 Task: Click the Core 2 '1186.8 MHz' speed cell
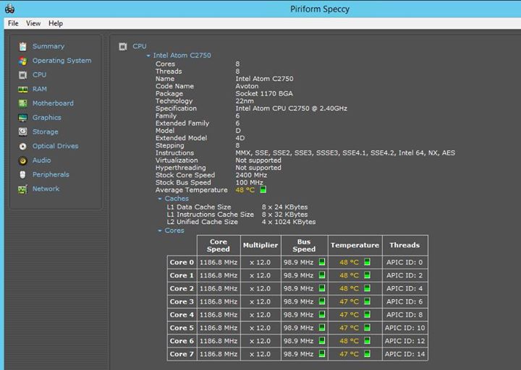(219, 288)
